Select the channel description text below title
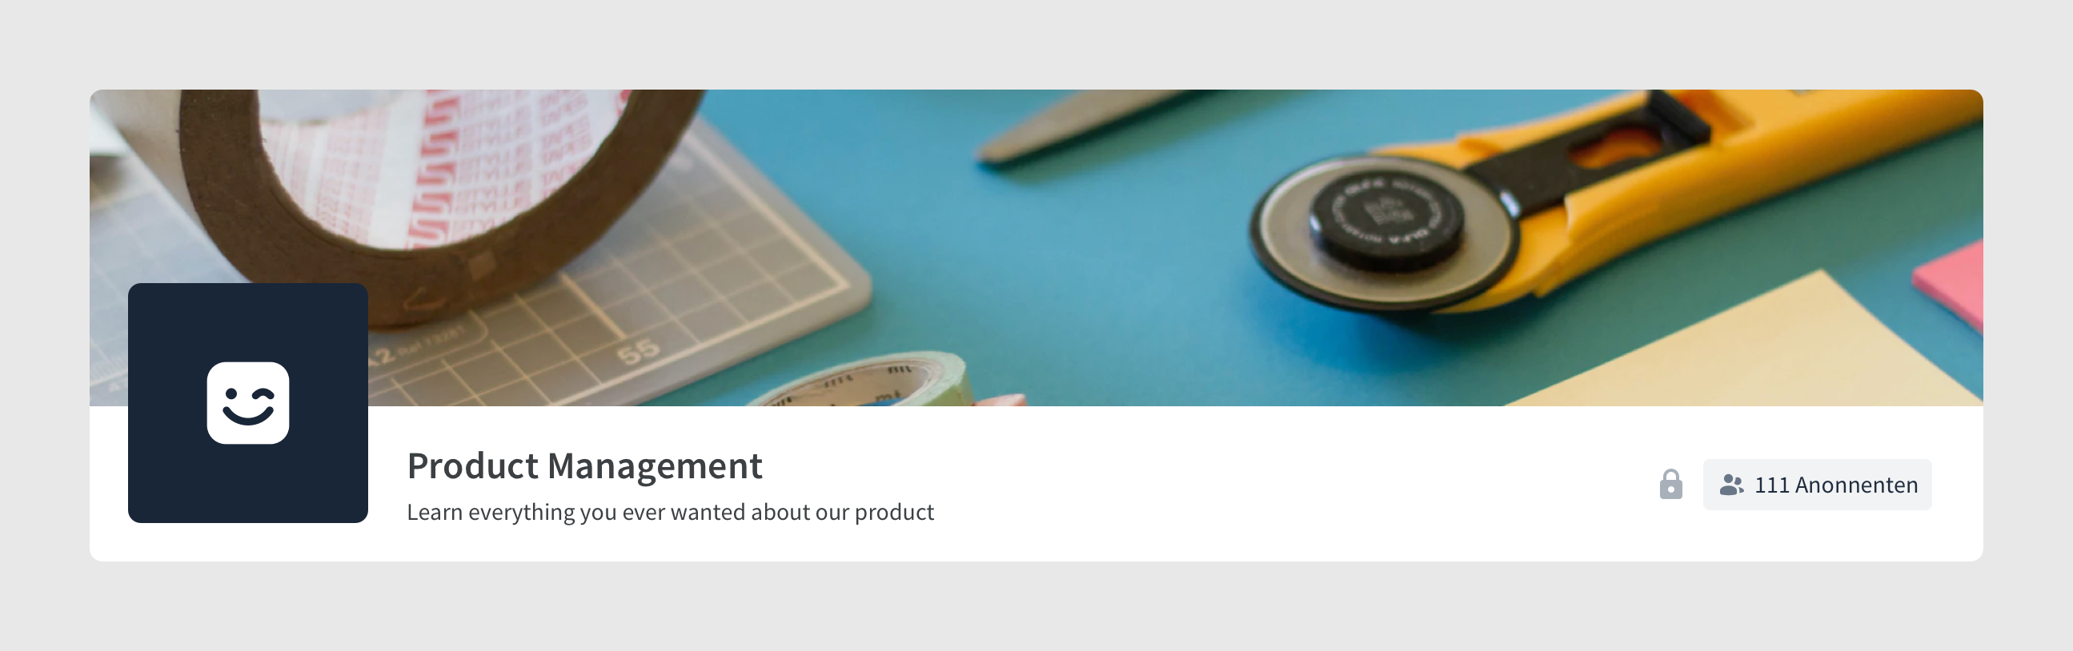 tap(671, 512)
